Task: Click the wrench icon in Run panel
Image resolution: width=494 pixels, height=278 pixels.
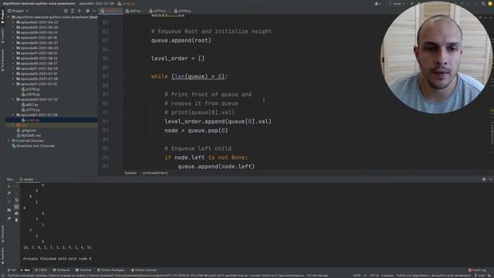Action: 8,193
